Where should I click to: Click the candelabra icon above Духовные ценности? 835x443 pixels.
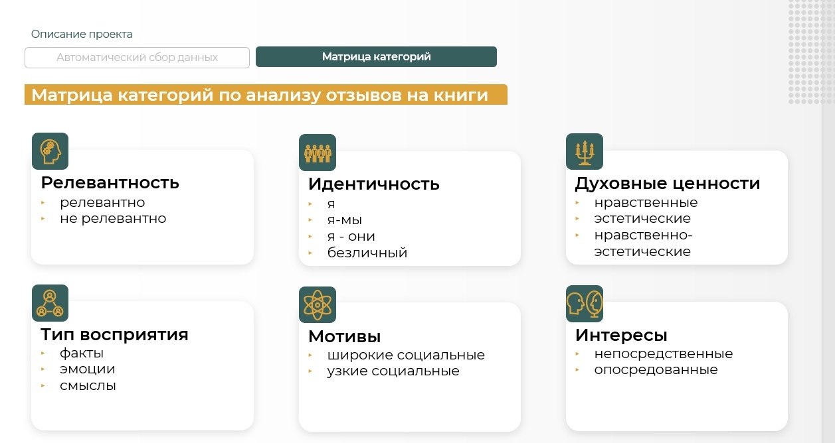point(585,151)
